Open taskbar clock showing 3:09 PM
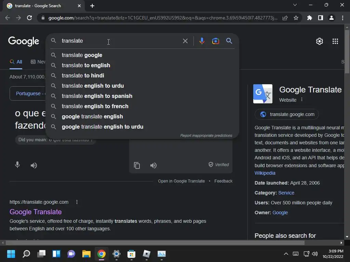The height and width of the screenshot is (262, 350). (x=333, y=254)
